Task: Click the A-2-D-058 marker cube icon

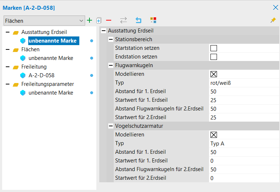Action: click(23, 75)
